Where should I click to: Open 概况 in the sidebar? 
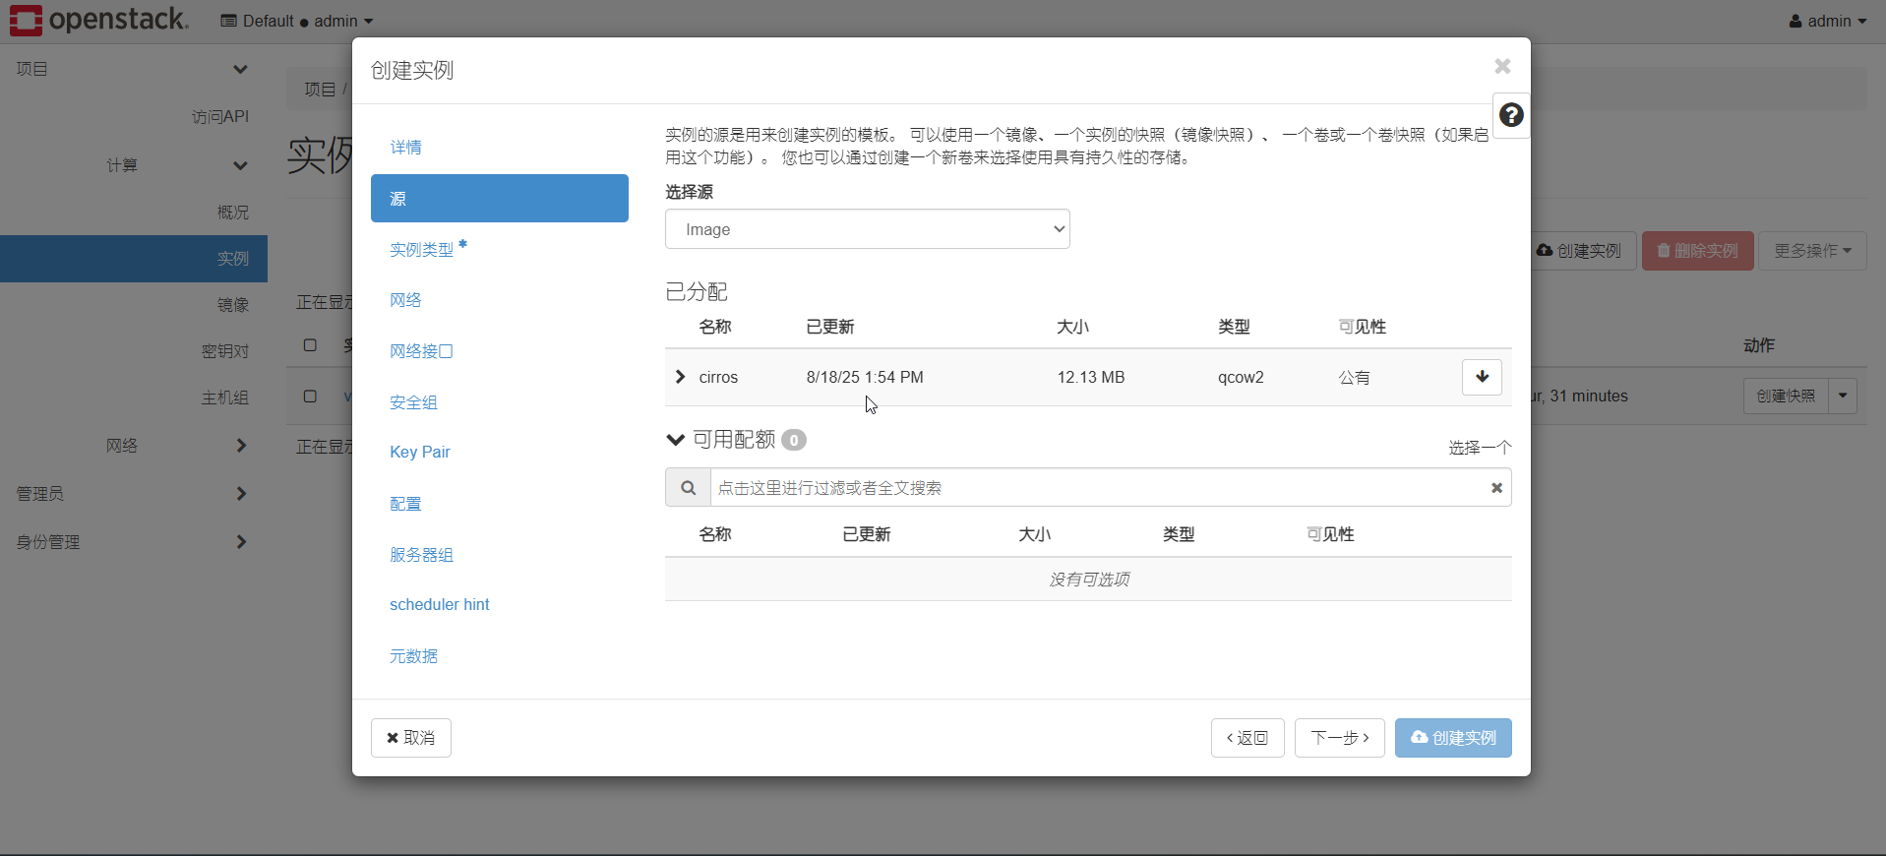pyautogui.click(x=233, y=213)
